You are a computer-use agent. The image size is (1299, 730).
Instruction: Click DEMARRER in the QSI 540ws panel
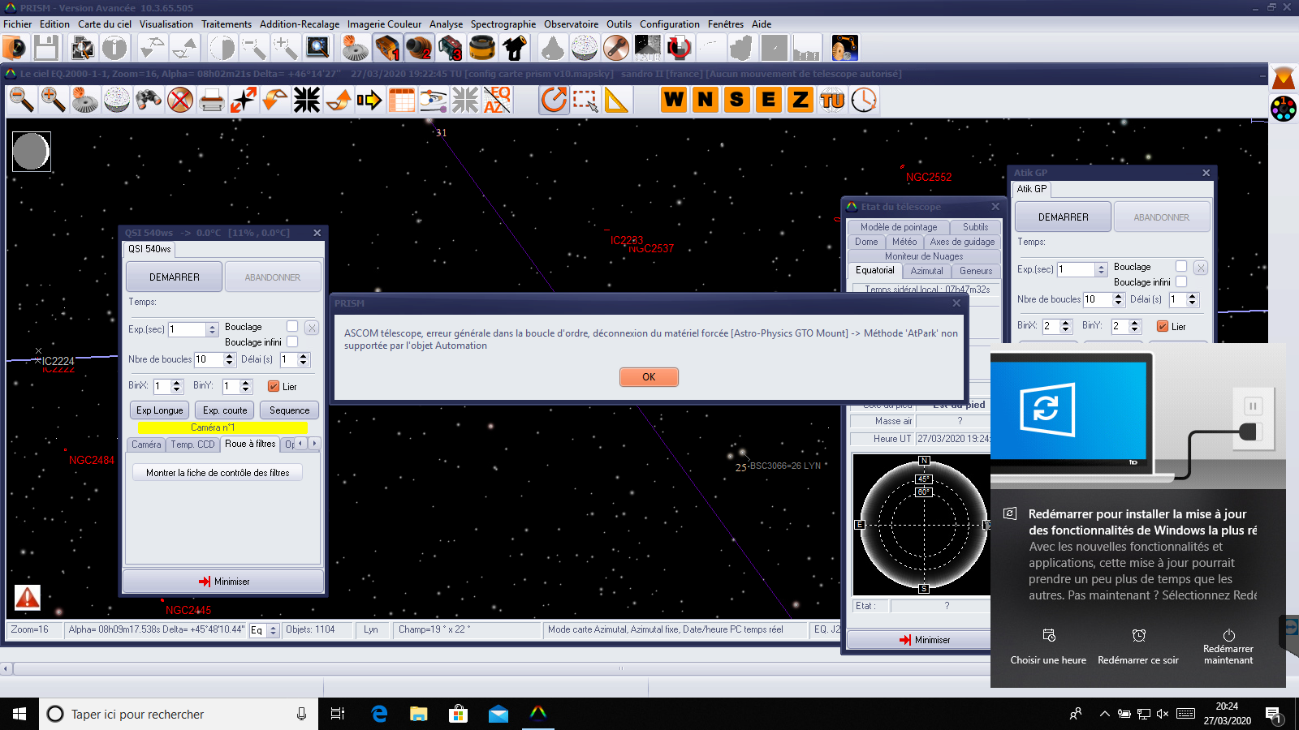[x=175, y=277]
